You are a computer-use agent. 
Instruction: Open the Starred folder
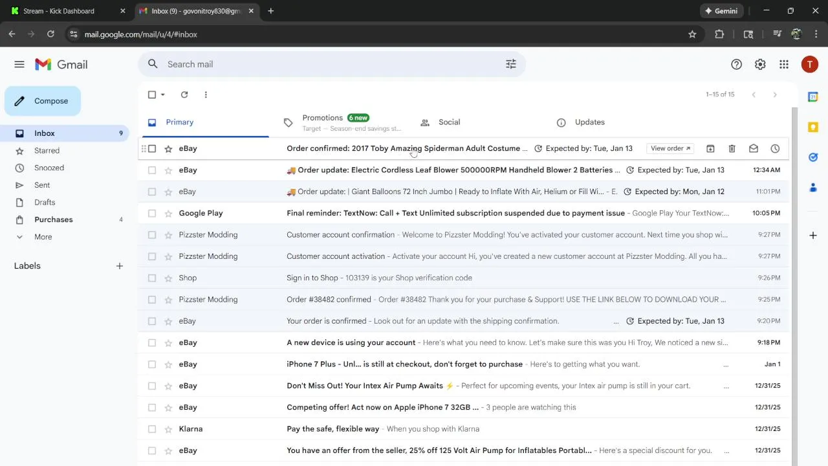pyautogui.click(x=65, y=151)
